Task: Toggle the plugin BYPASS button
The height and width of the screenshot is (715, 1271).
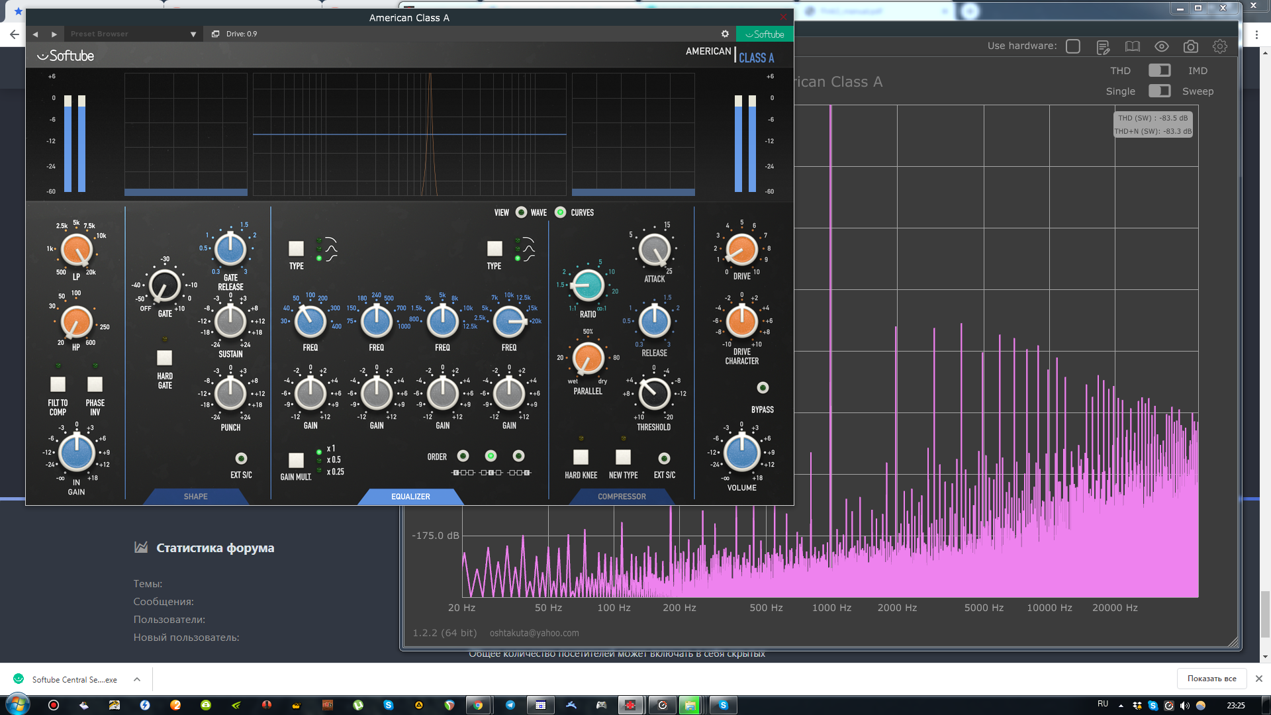Action: pos(763,388)
